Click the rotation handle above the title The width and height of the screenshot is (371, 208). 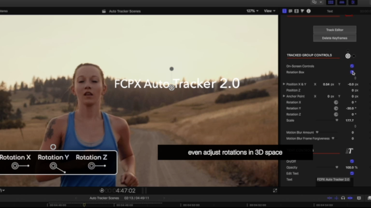pyautogui.click(x=171, y=69)
